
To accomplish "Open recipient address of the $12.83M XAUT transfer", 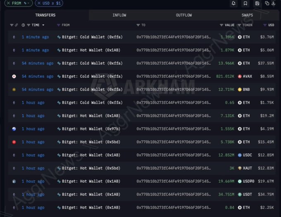I will tap(174, 168).
